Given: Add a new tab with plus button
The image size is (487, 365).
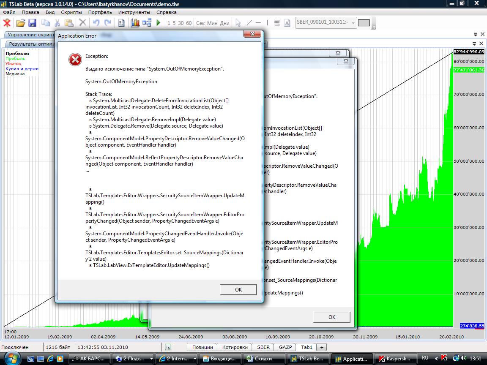Looking at the screenshot, I should [322, 347].
